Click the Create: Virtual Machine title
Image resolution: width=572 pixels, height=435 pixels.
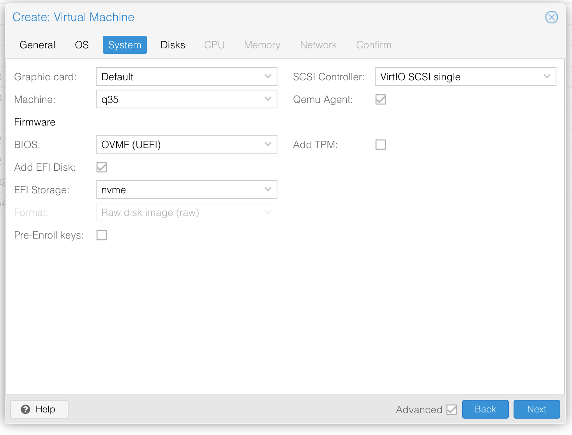(x=73, y=17)
